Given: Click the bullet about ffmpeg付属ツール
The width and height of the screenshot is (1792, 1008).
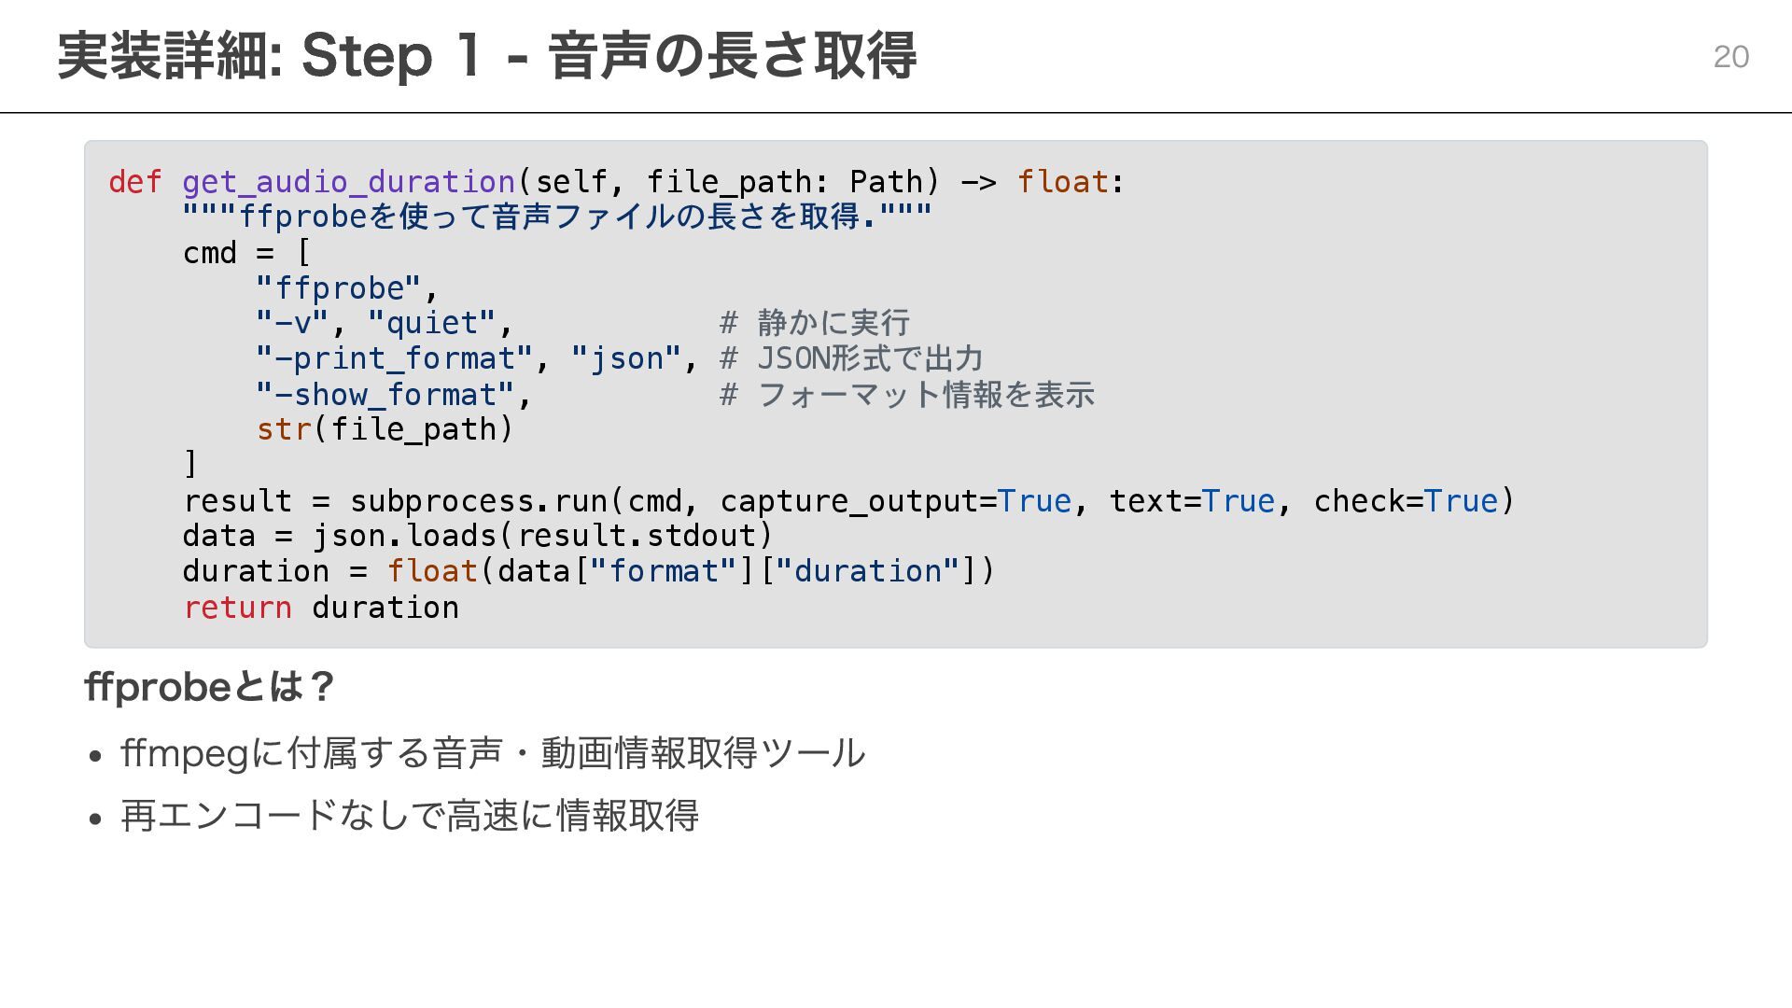Looking at the screenshot, I should 493,753.
